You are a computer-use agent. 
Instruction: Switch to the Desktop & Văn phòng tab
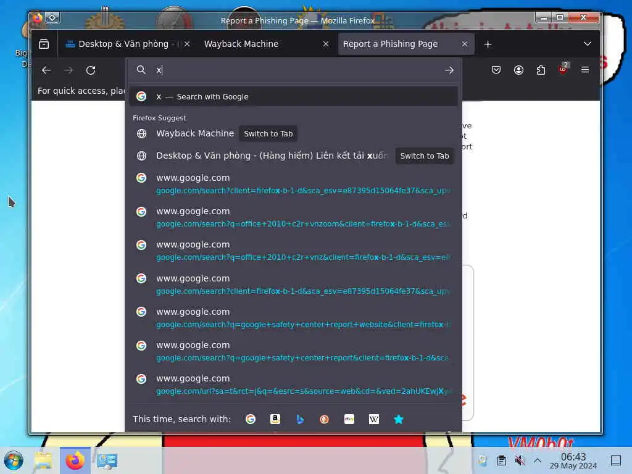click(x=122, y=44)
